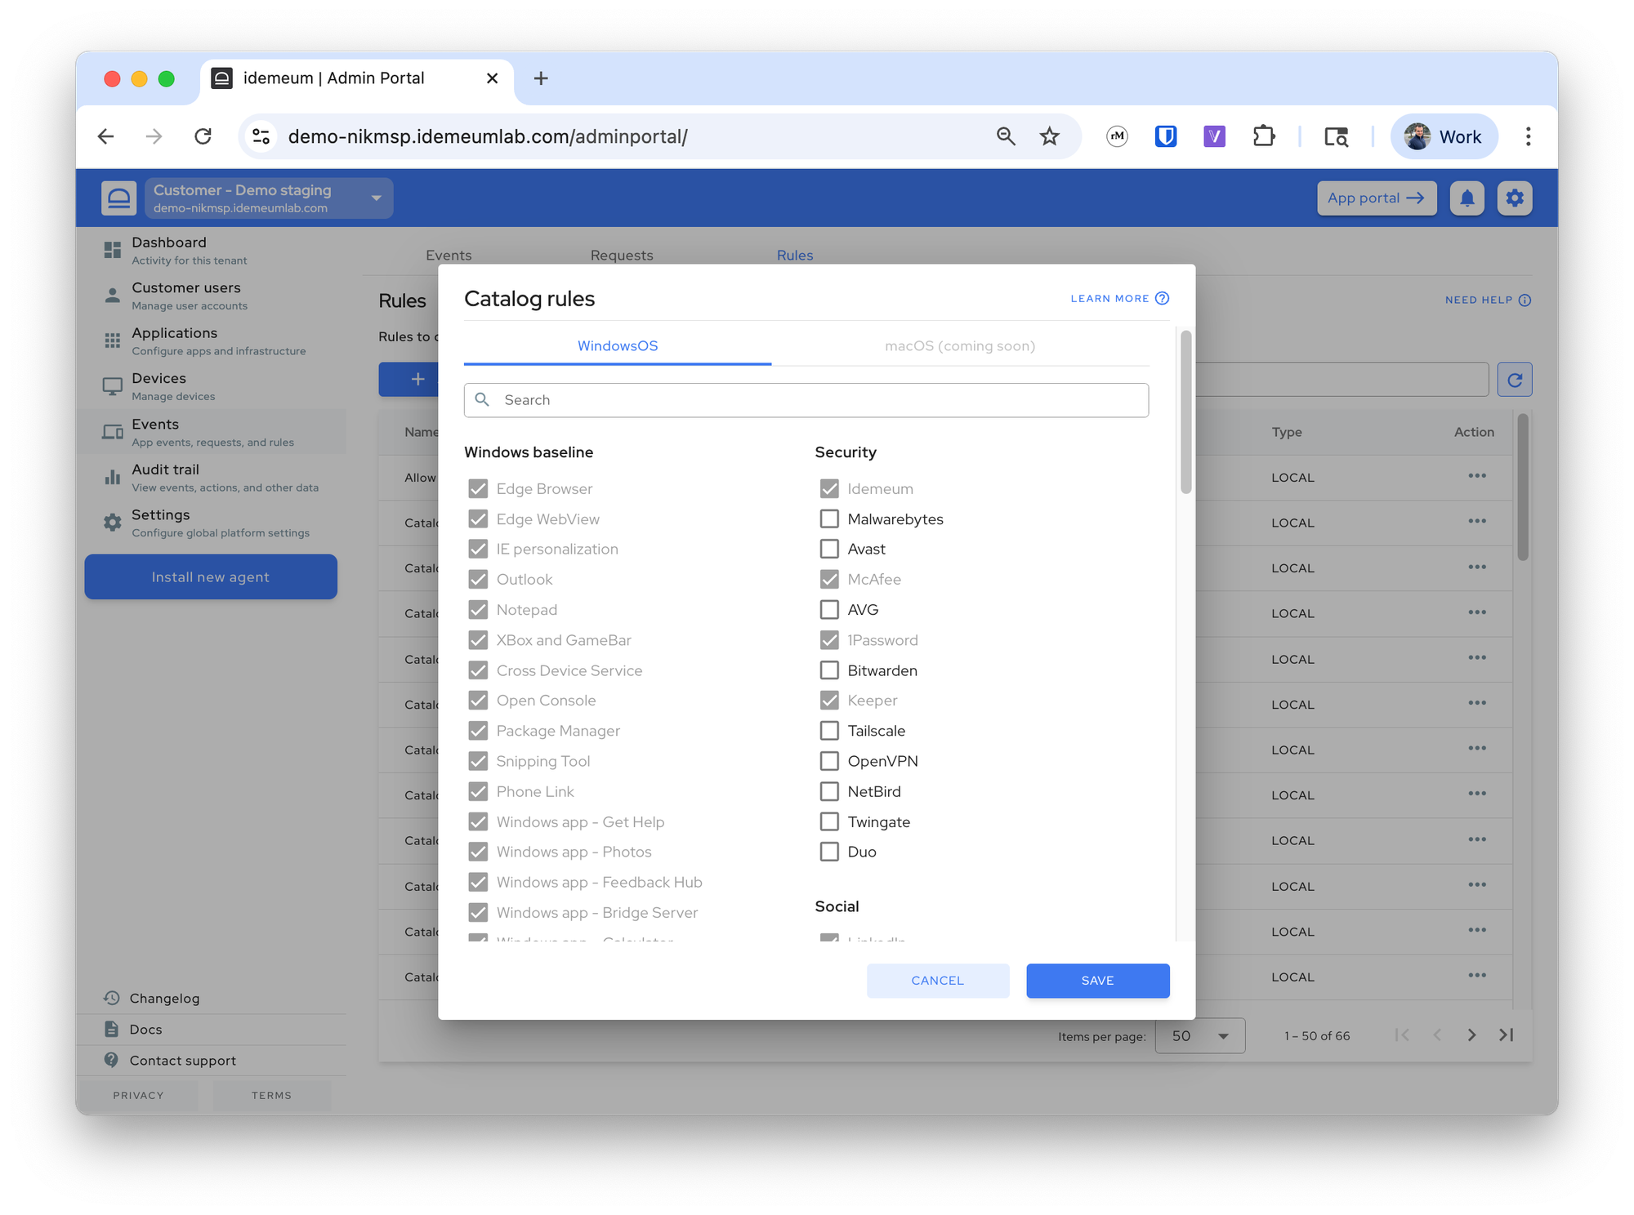The width and height of the screenshot is (1634, 1215).
Task: Open Customer users via person icon
Action: tap(112, 296)
